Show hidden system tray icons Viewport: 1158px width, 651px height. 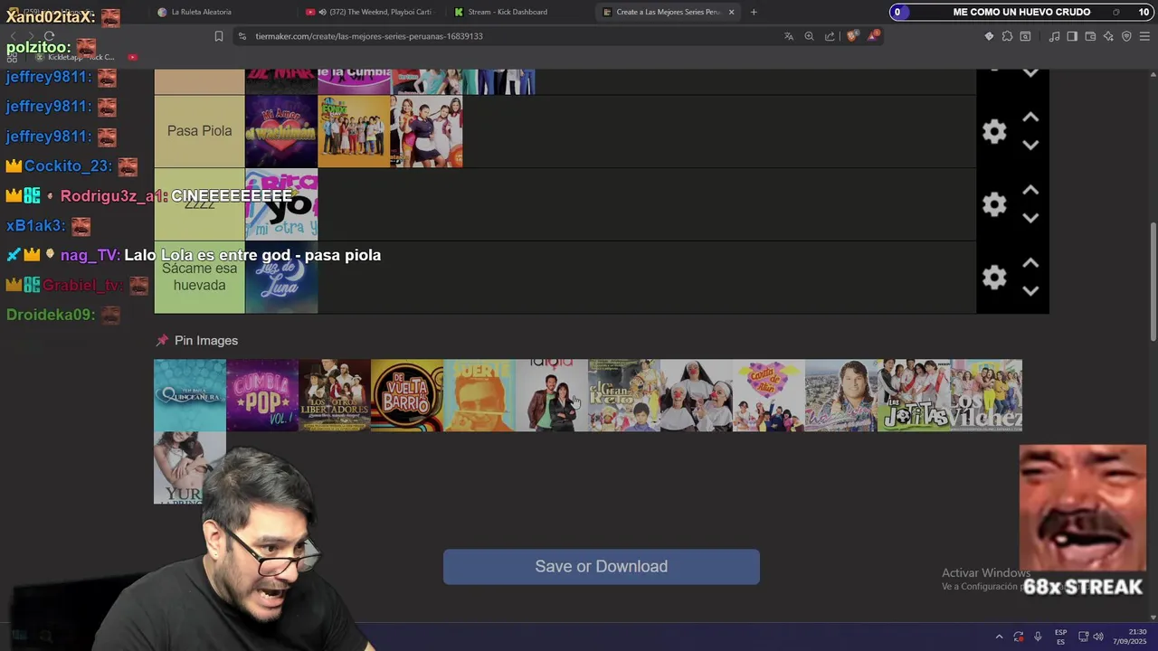click(999, 637)
